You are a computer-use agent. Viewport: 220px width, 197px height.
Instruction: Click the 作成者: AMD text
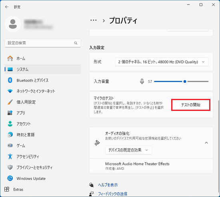[115, 169]
